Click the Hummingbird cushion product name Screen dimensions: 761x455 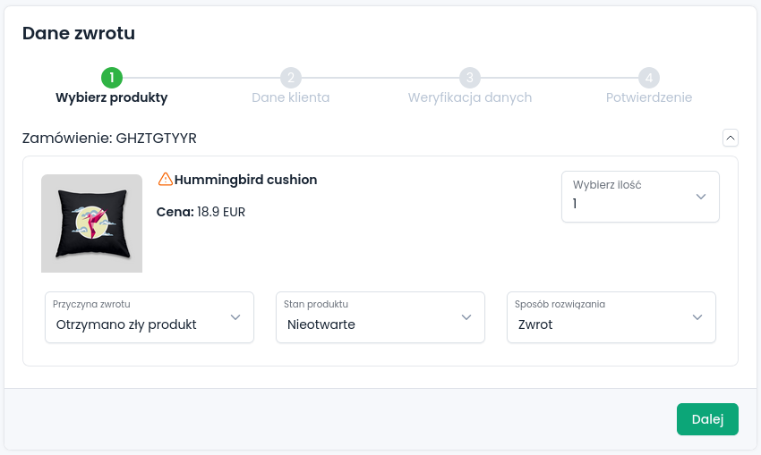point(245,180)
